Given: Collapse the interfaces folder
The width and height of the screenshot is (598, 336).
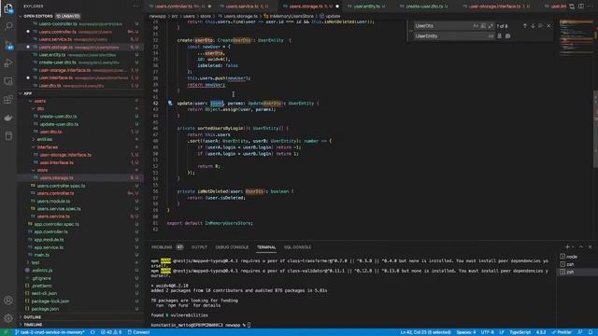Looking at the screenshot, I should tap(34, 147).
